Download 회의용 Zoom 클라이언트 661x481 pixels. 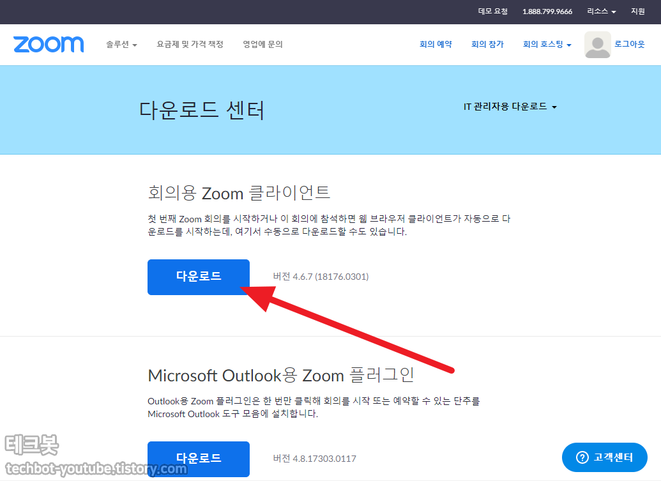point(199,277)
